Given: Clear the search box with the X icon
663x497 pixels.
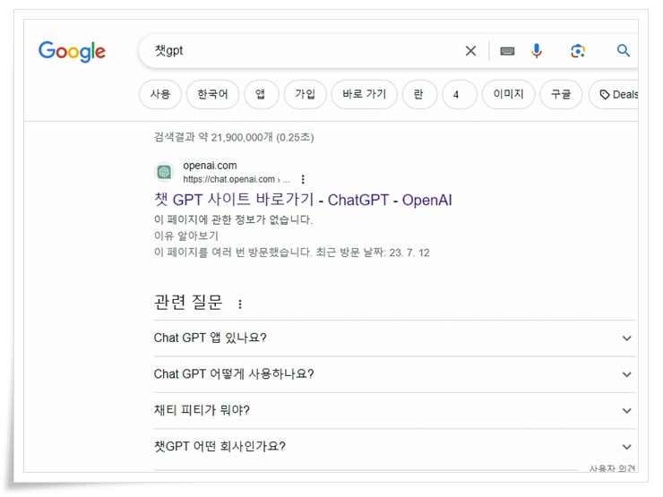Looking at the screenshot, I should 470,51.
